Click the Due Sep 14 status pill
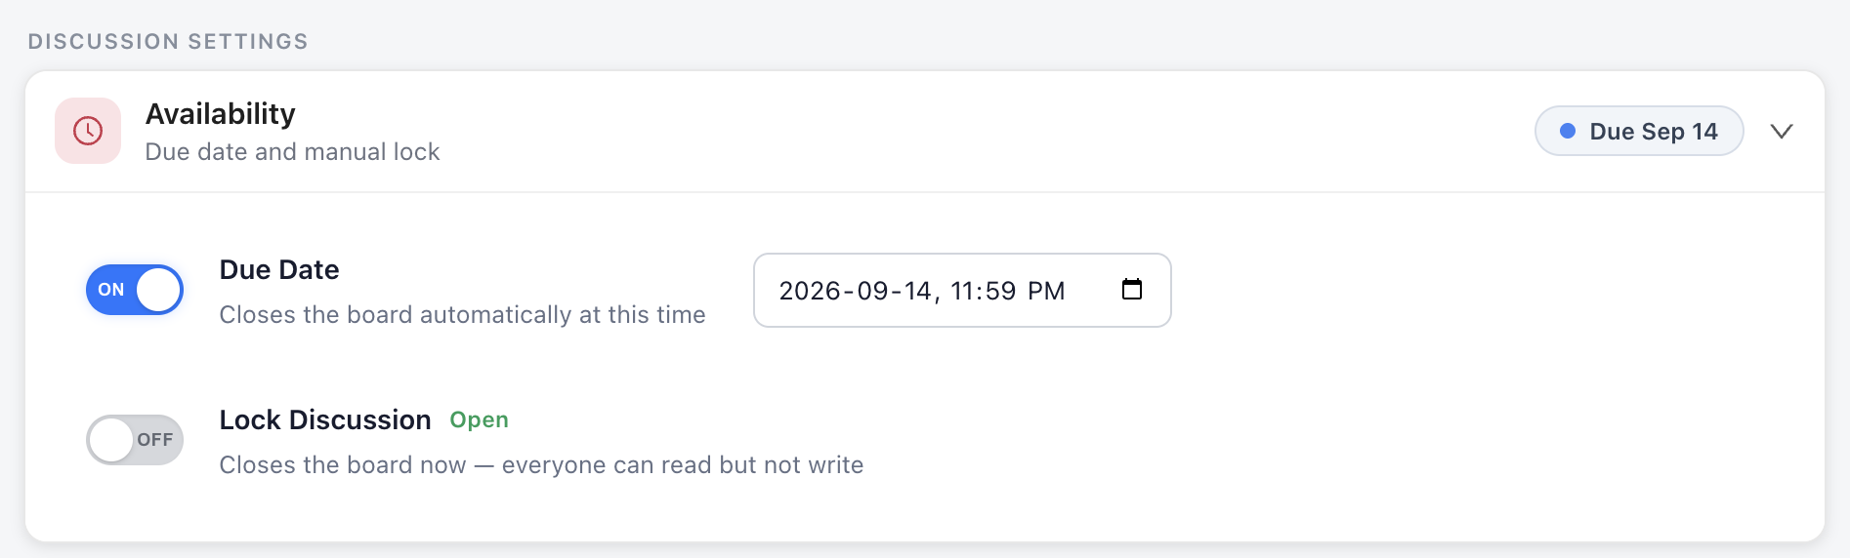Viewport: 1850px width, 558px height. click(1639, 131)
